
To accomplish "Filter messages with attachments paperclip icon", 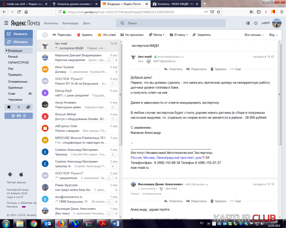I will 28,107.
